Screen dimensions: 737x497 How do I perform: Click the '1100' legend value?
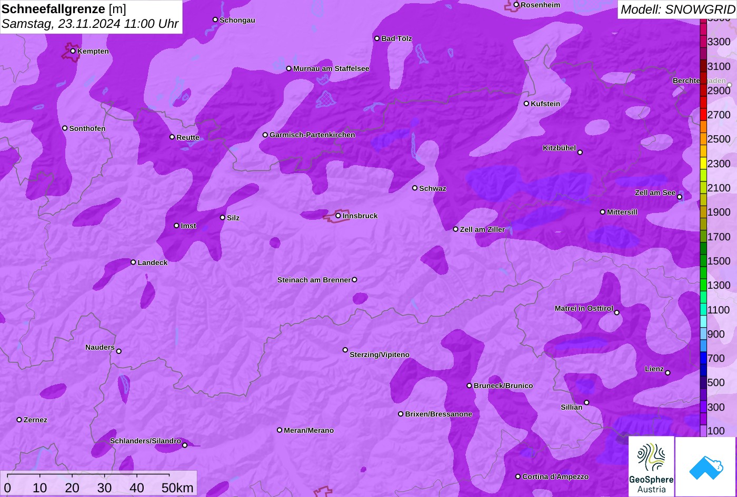point(719,310)
